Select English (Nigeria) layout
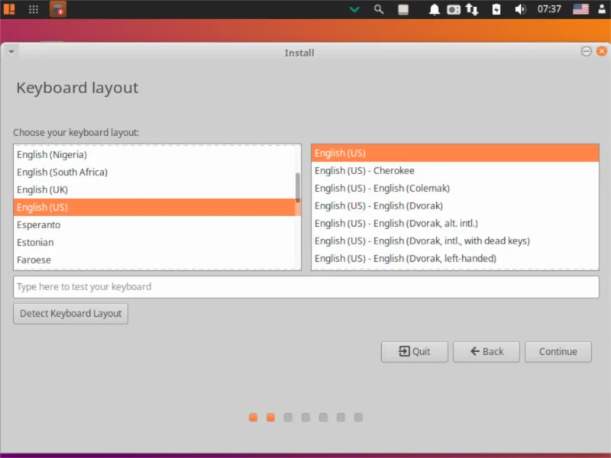Image resolution: width=611 pixels, height=458 pixels. coord(154,155)
